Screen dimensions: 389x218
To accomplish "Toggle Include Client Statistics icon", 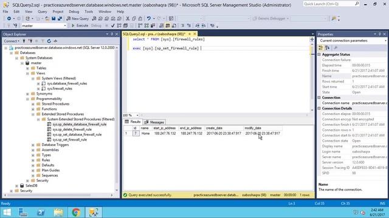I will tap(153, 25).
